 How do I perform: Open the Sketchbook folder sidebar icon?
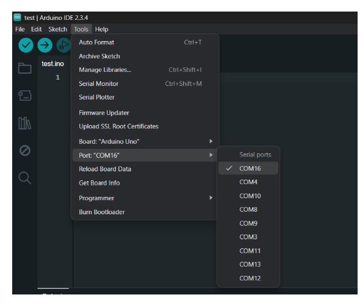pyautogui.click(x=25, y=68)
